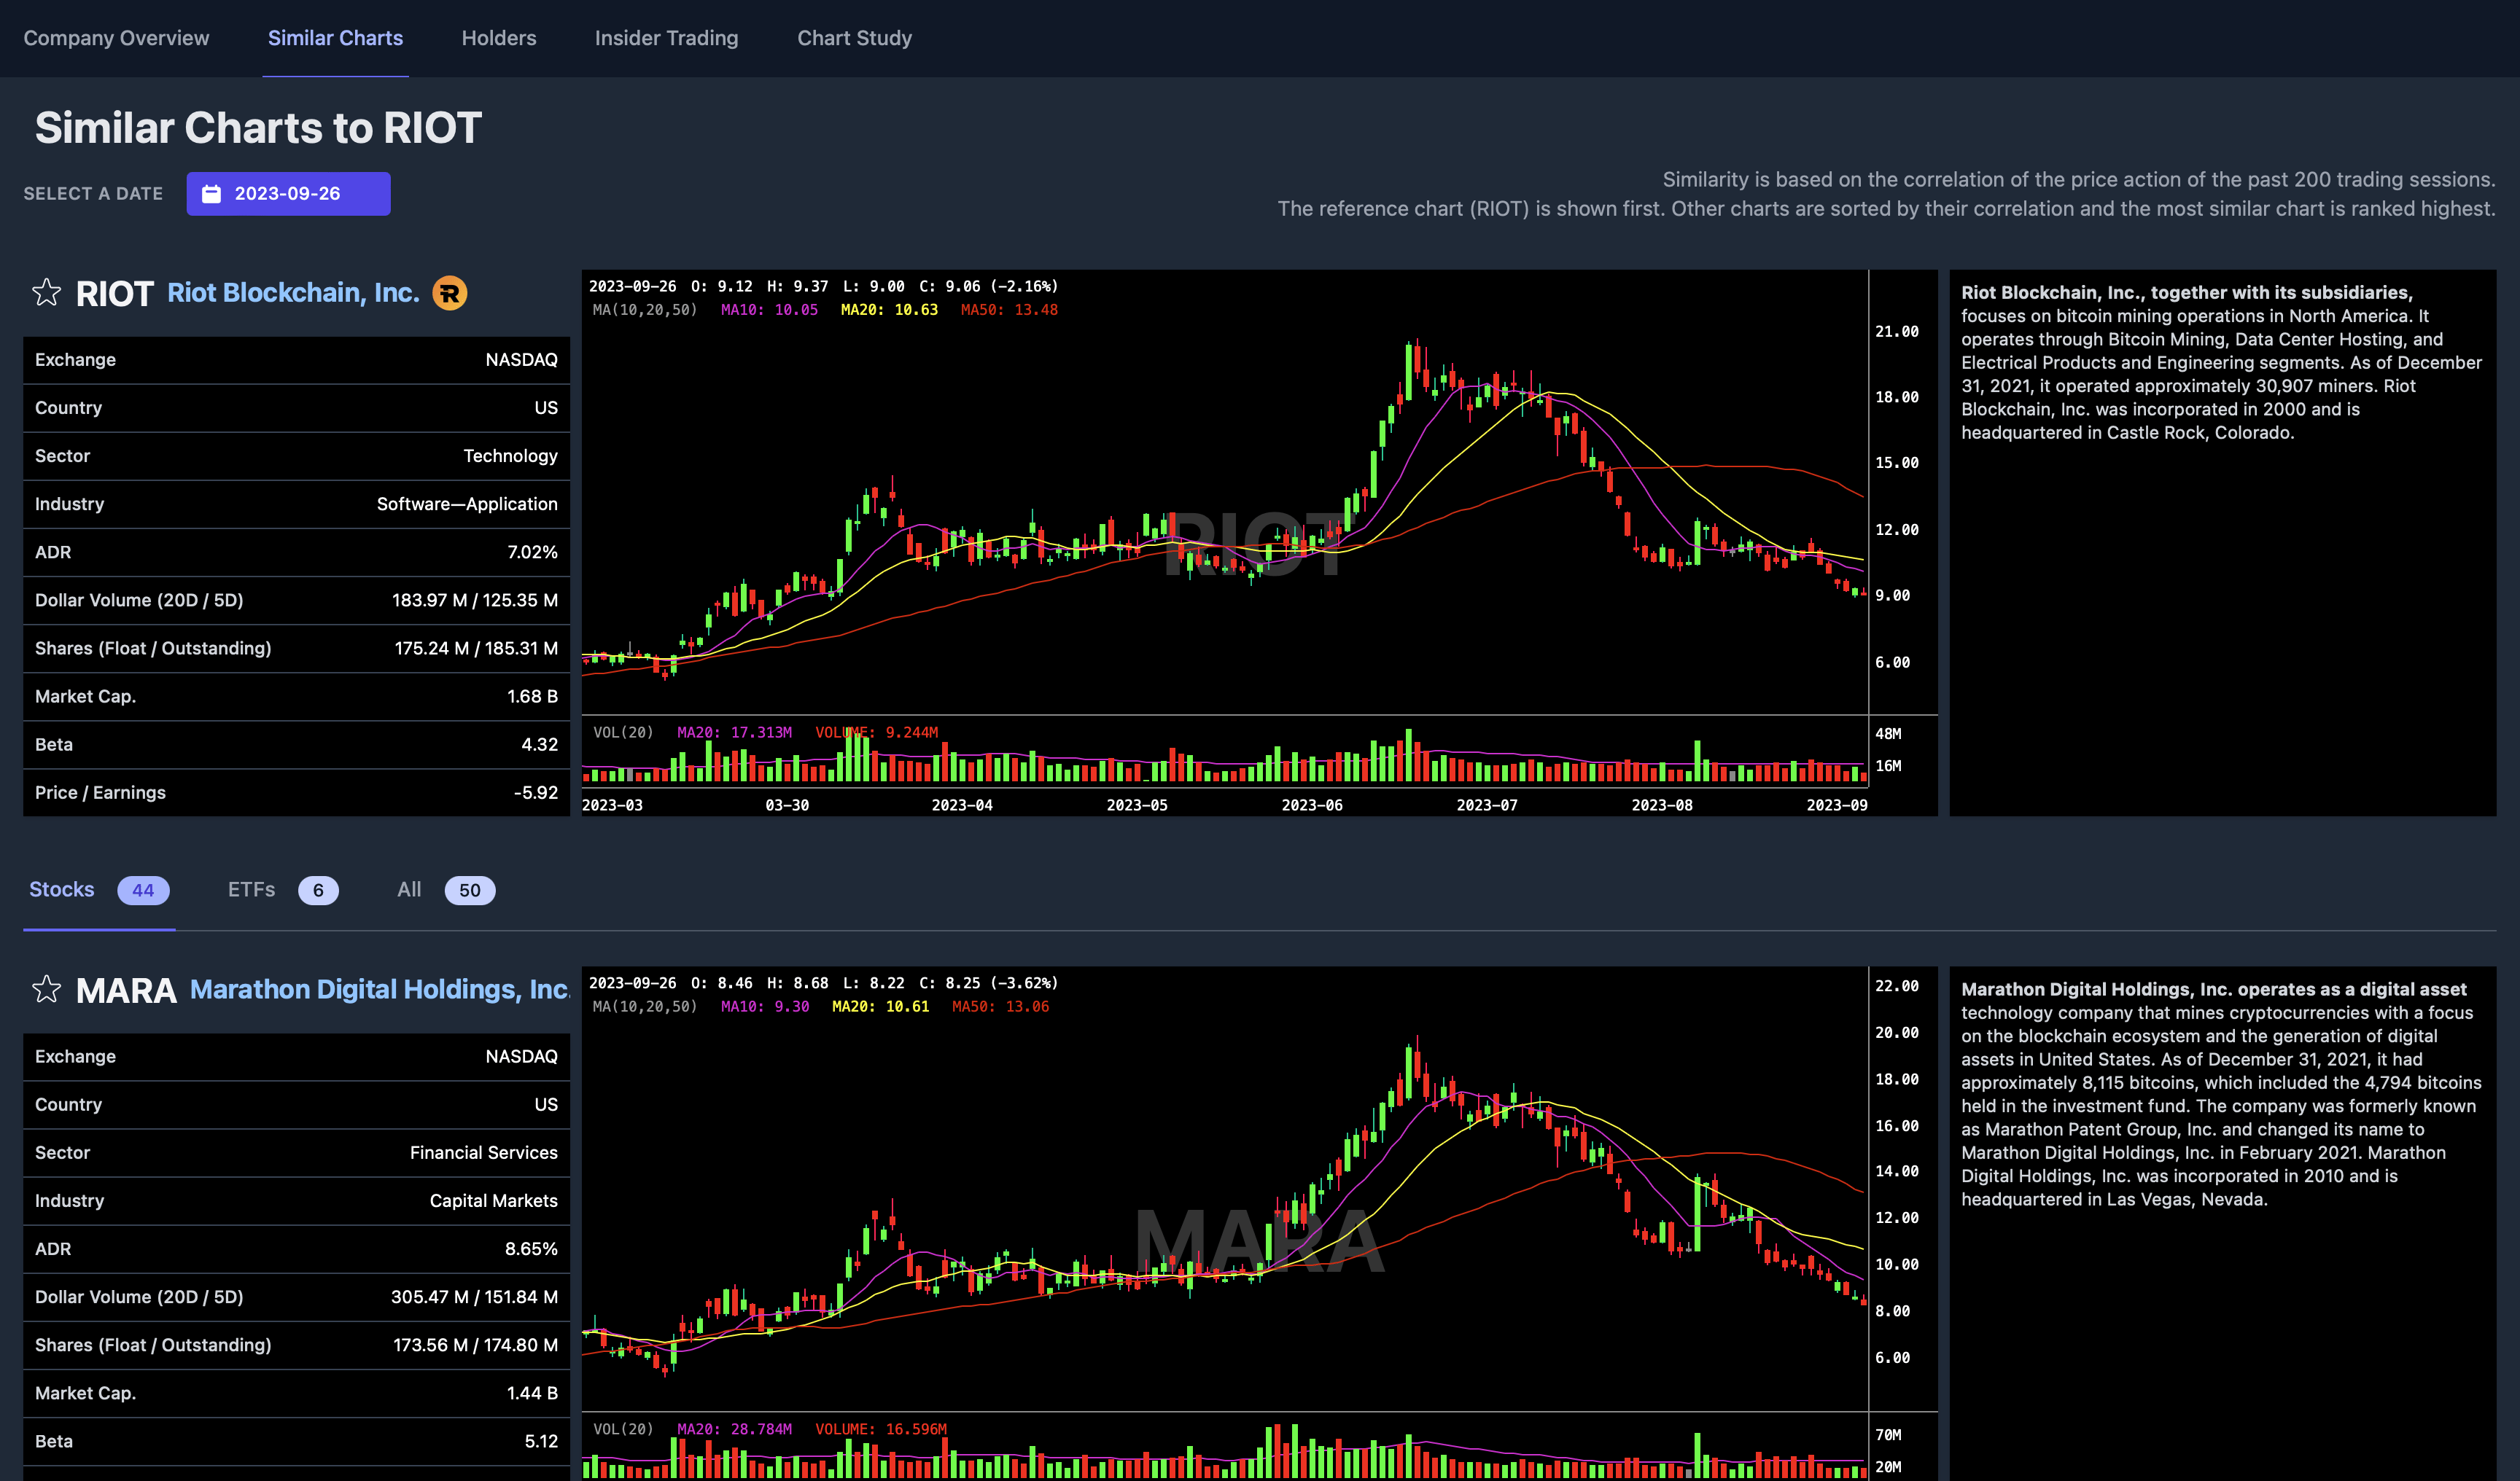Click MARA's Country value US
Image resolution: width=2520 pixels, height=1481 pixels.
tap(546, 1104)
